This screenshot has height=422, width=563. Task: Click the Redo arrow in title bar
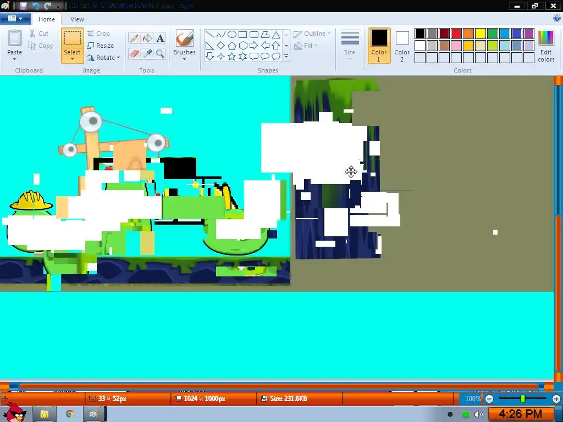[x=47, y=5]
